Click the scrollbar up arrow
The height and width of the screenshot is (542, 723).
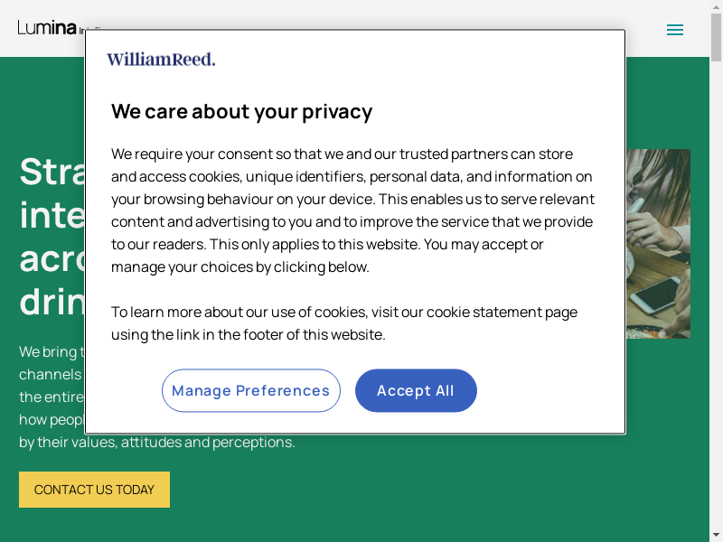(x=716, y=7)
